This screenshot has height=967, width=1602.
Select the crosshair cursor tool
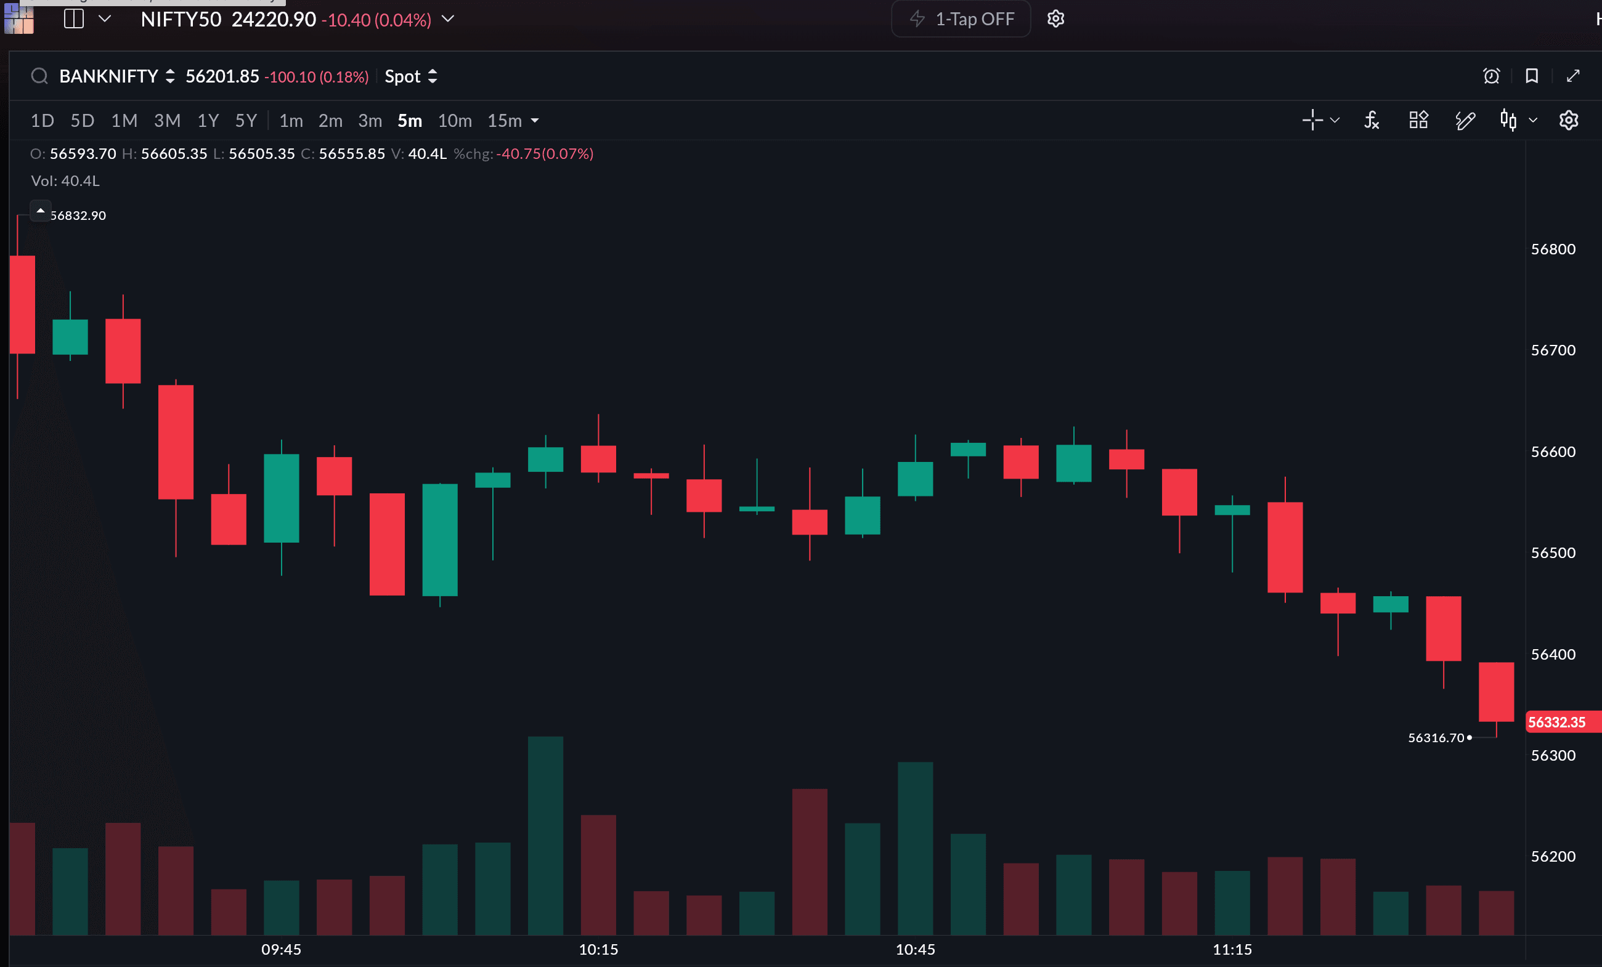(1312, 120)
